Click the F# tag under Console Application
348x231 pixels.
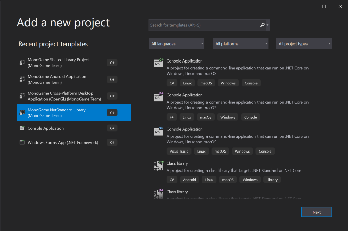pos(171,117)
